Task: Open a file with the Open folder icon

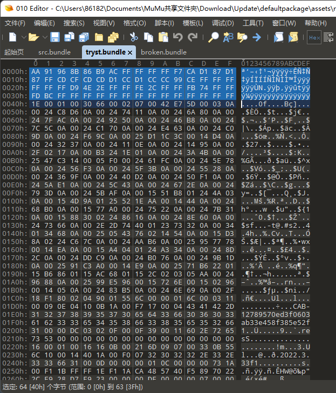Action: [x=33, y=37]
